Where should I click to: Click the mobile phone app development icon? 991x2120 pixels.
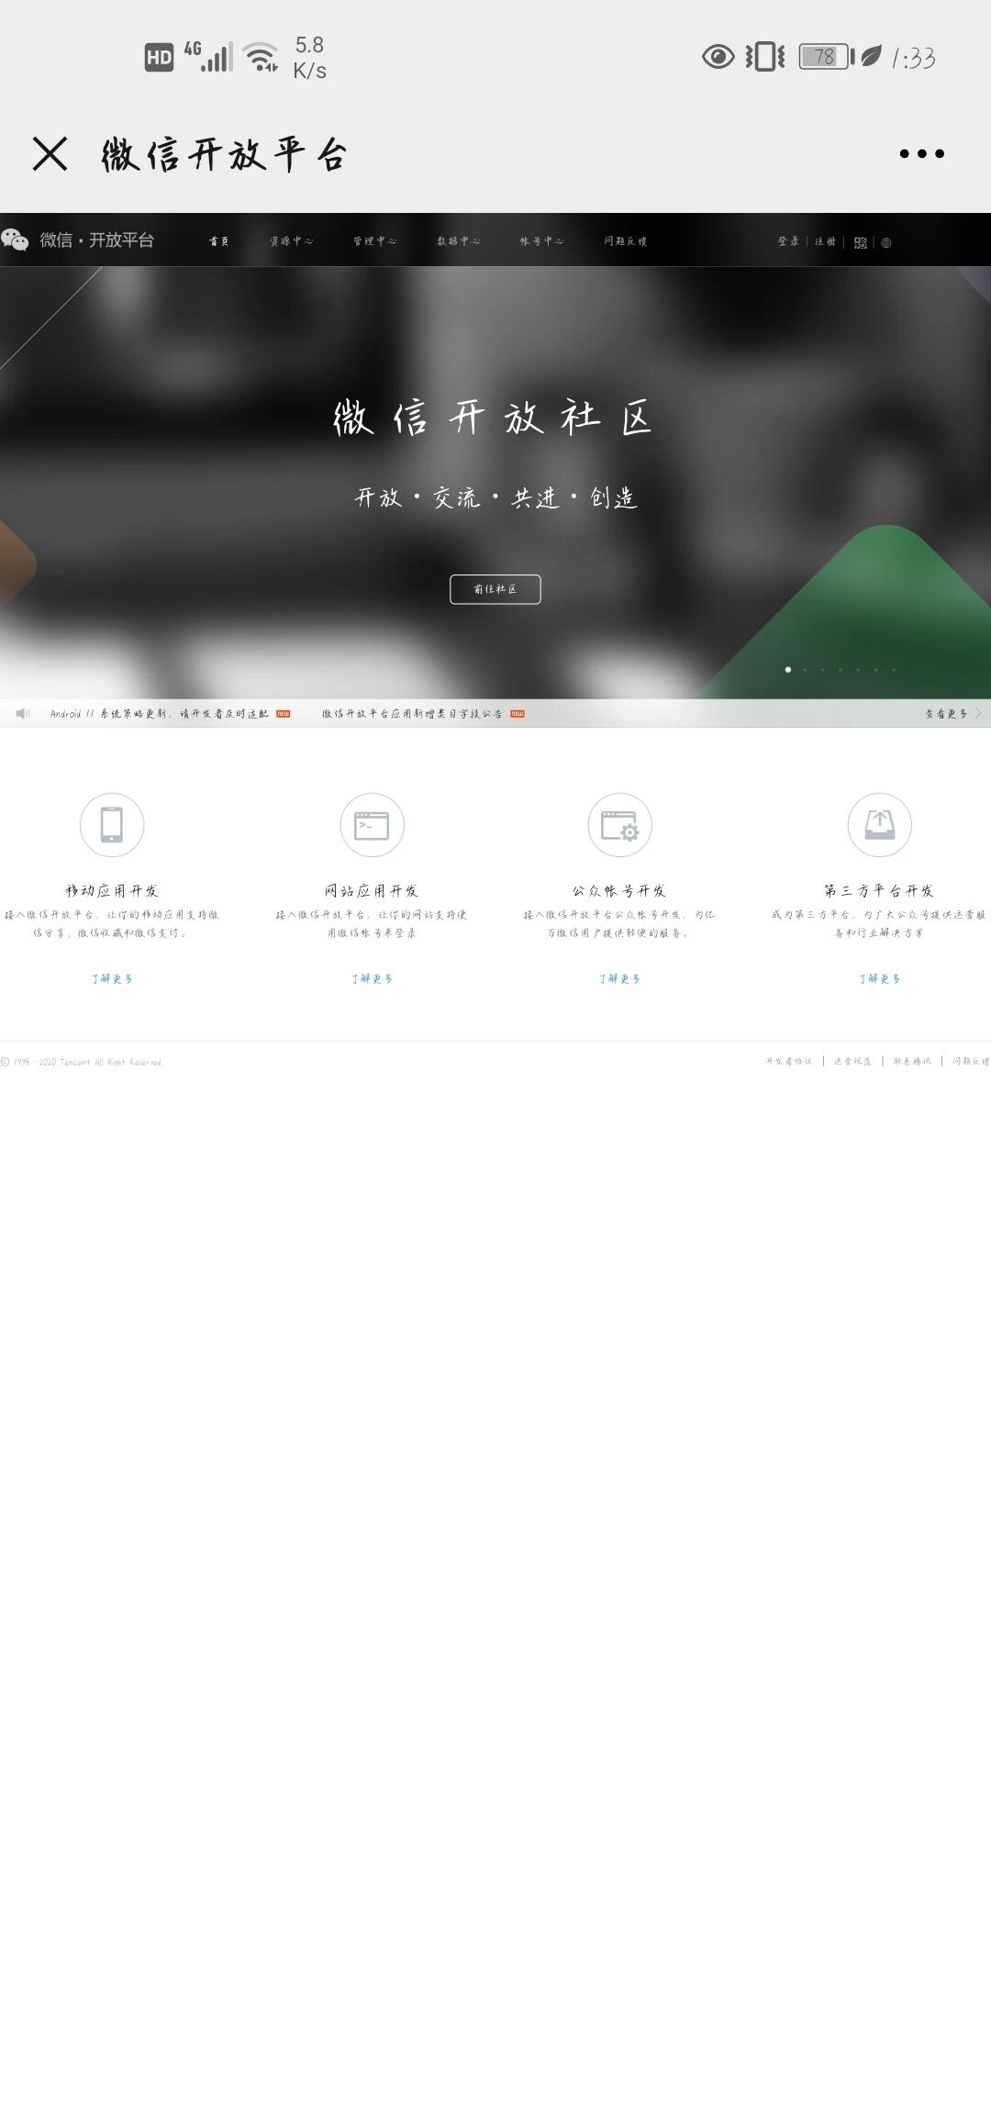tap(112, 824)
